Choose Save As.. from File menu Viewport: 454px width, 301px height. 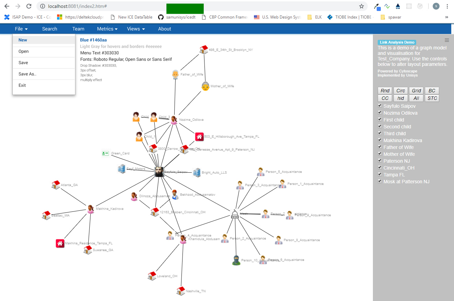point(27,74)
